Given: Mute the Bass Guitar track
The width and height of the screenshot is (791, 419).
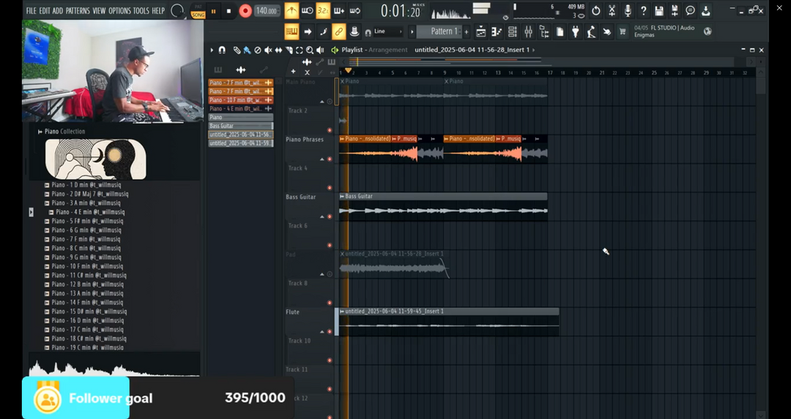Looking at the screenshot, I should point(329,216).
